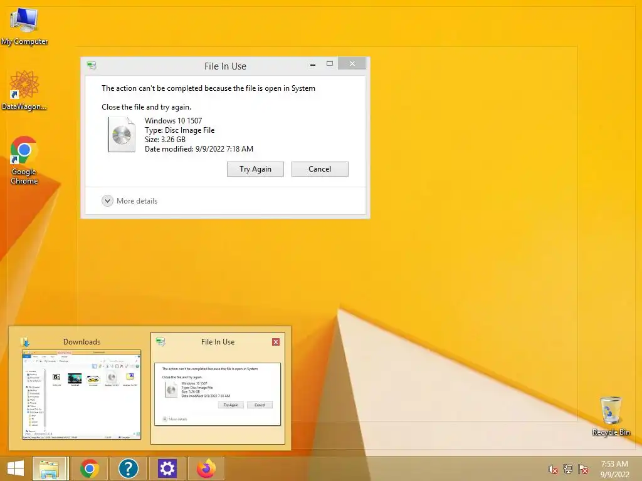642x481 pixels.
Task: Open the Settings gear taskbar icon
Action: pos(167,468)
